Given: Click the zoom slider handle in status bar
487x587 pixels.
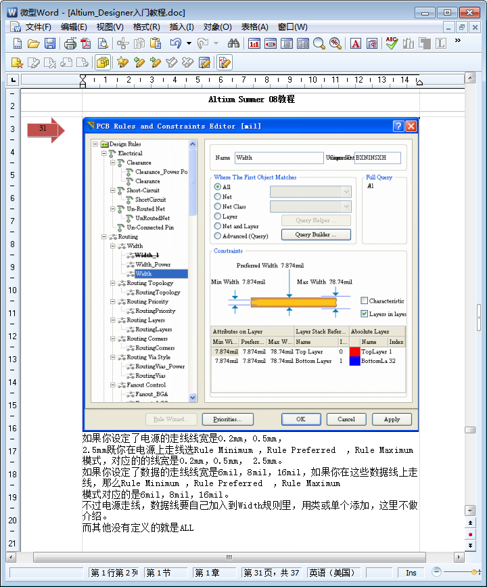Looking at the screenshot, I should (x=474, y=572).
